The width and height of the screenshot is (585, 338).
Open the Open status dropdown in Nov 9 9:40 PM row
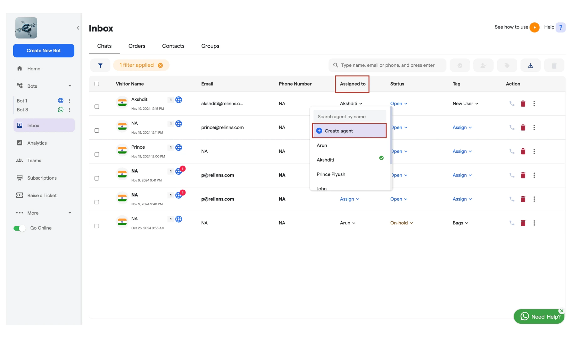(399, 199)
